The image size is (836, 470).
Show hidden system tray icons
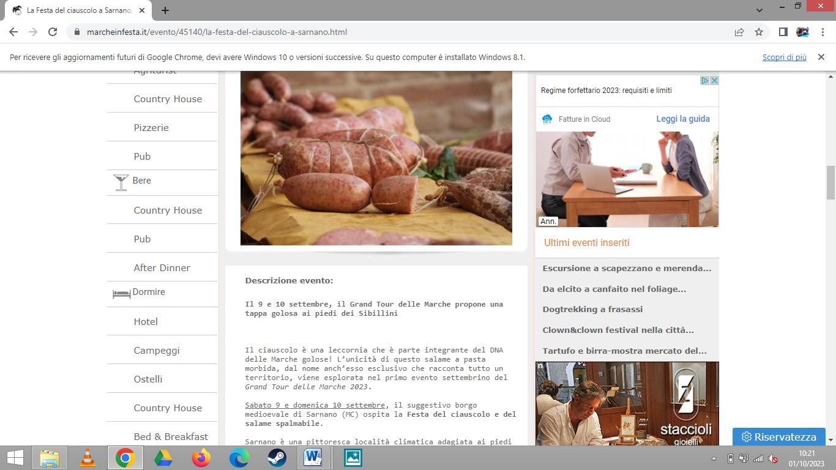714,458
